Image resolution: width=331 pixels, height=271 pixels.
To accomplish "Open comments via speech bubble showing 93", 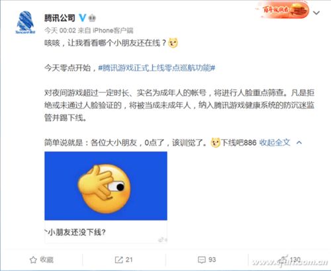I will [x=207, y=260].
